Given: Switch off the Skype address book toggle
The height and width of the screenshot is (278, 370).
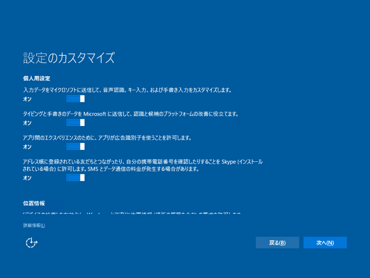Looking at the screenshot, I should tap(76, 178).
